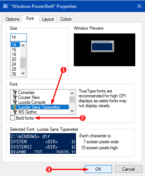Select Lucida Sans Typewriter font

(x=40, y=107)
